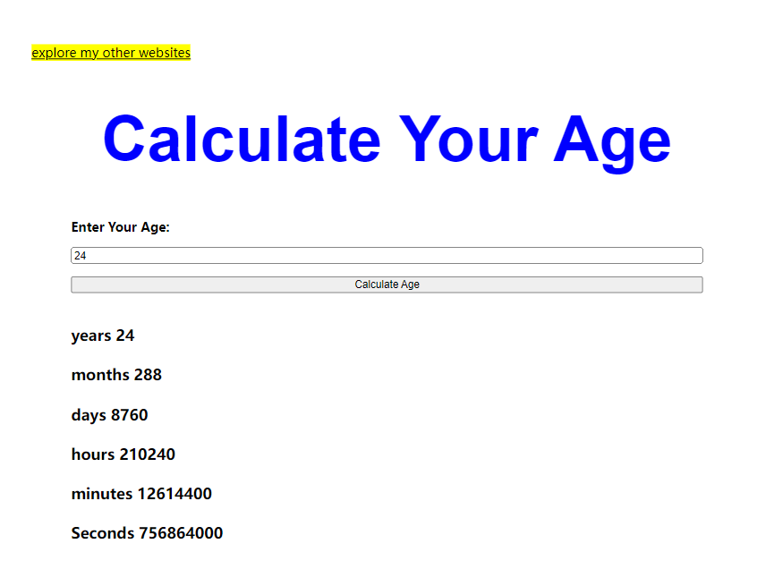Click the 'Enter Your Age:' label

click(x=121, y=227)
